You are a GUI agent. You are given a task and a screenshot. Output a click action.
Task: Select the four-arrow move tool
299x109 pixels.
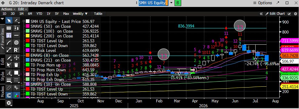(16, 58)
